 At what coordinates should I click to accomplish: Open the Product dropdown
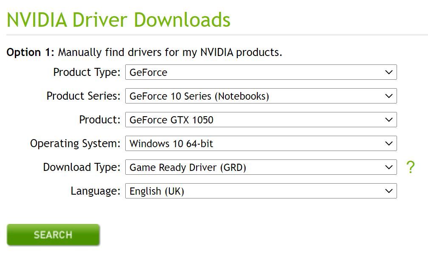coord(261,120)
